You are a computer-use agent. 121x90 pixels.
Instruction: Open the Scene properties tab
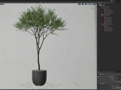tap(98, 82)
